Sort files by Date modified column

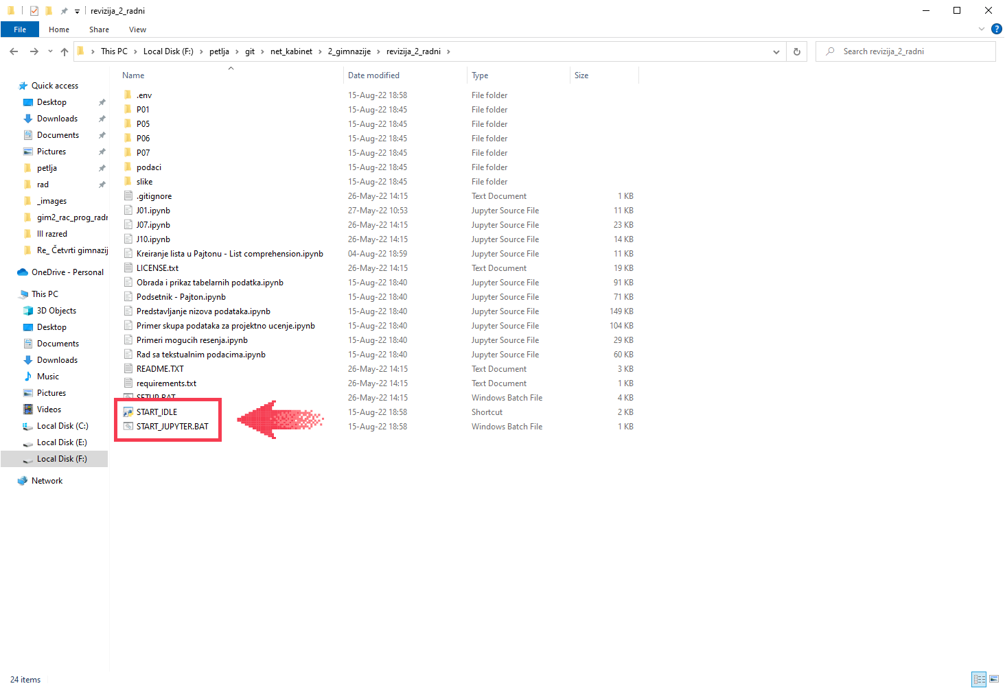pyautogui.click(x=373, y=75)
